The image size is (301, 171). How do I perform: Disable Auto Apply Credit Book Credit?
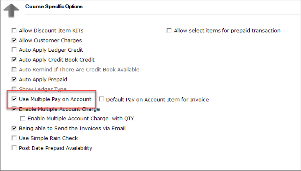(x=14, y=60)
